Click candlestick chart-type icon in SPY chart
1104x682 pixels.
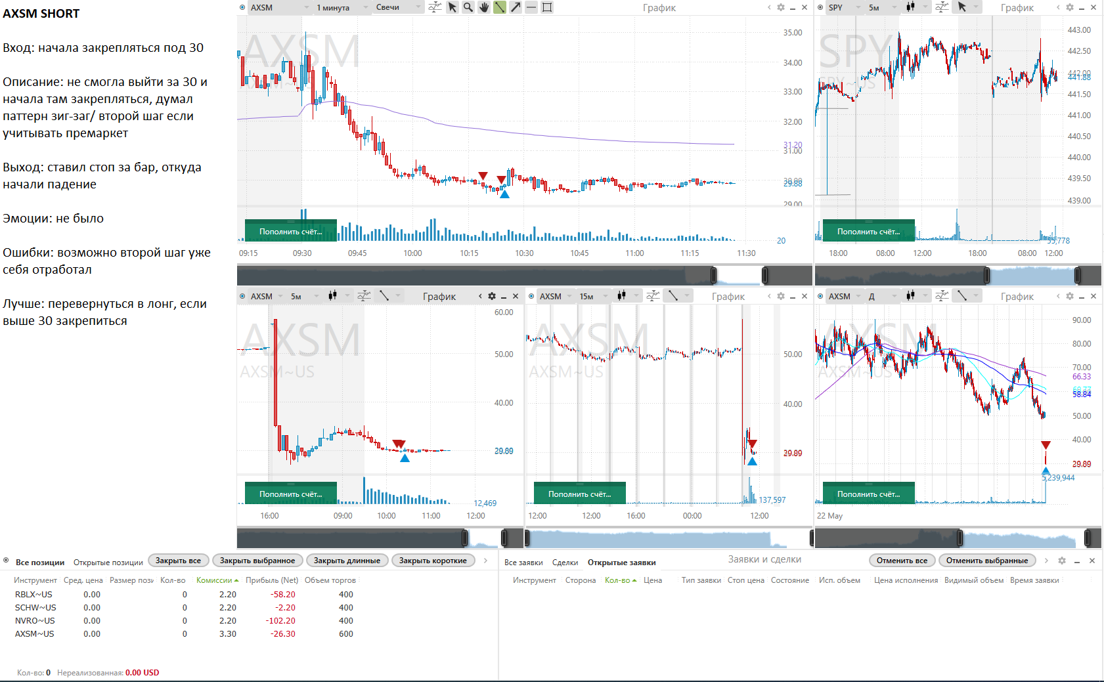click(x=910, y=7)
